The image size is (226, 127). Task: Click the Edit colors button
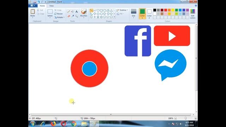click(193, 14)
